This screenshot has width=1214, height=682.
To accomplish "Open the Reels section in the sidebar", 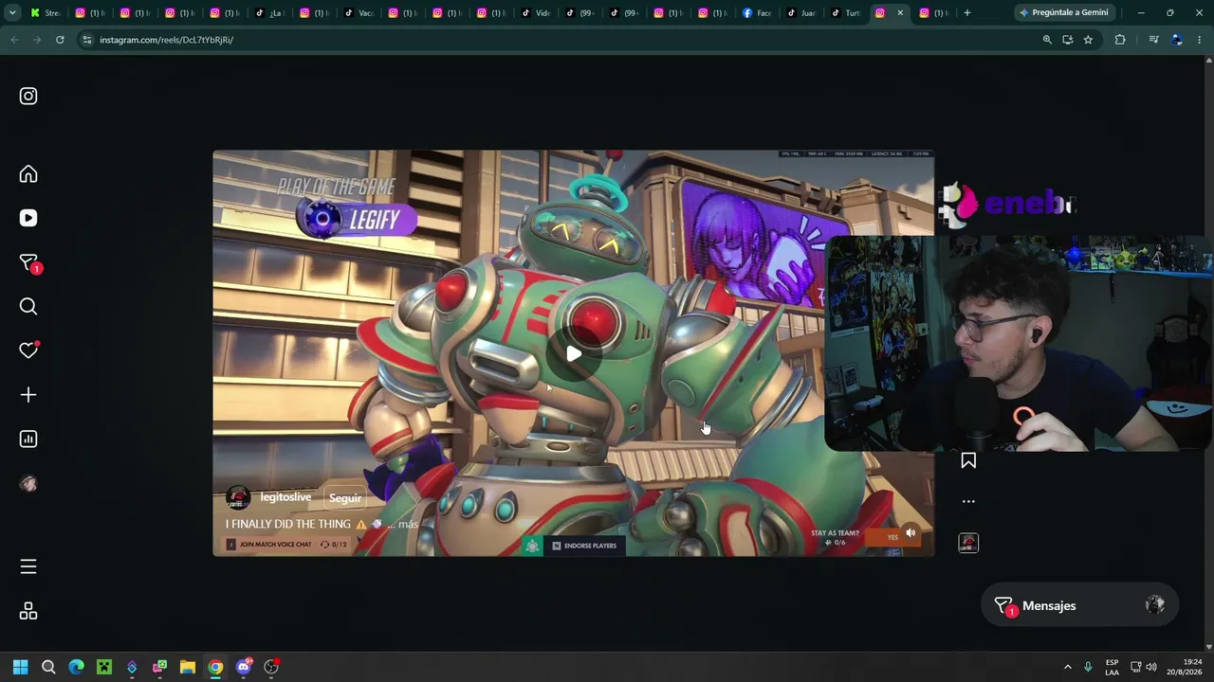I will [x=28, y=218].
